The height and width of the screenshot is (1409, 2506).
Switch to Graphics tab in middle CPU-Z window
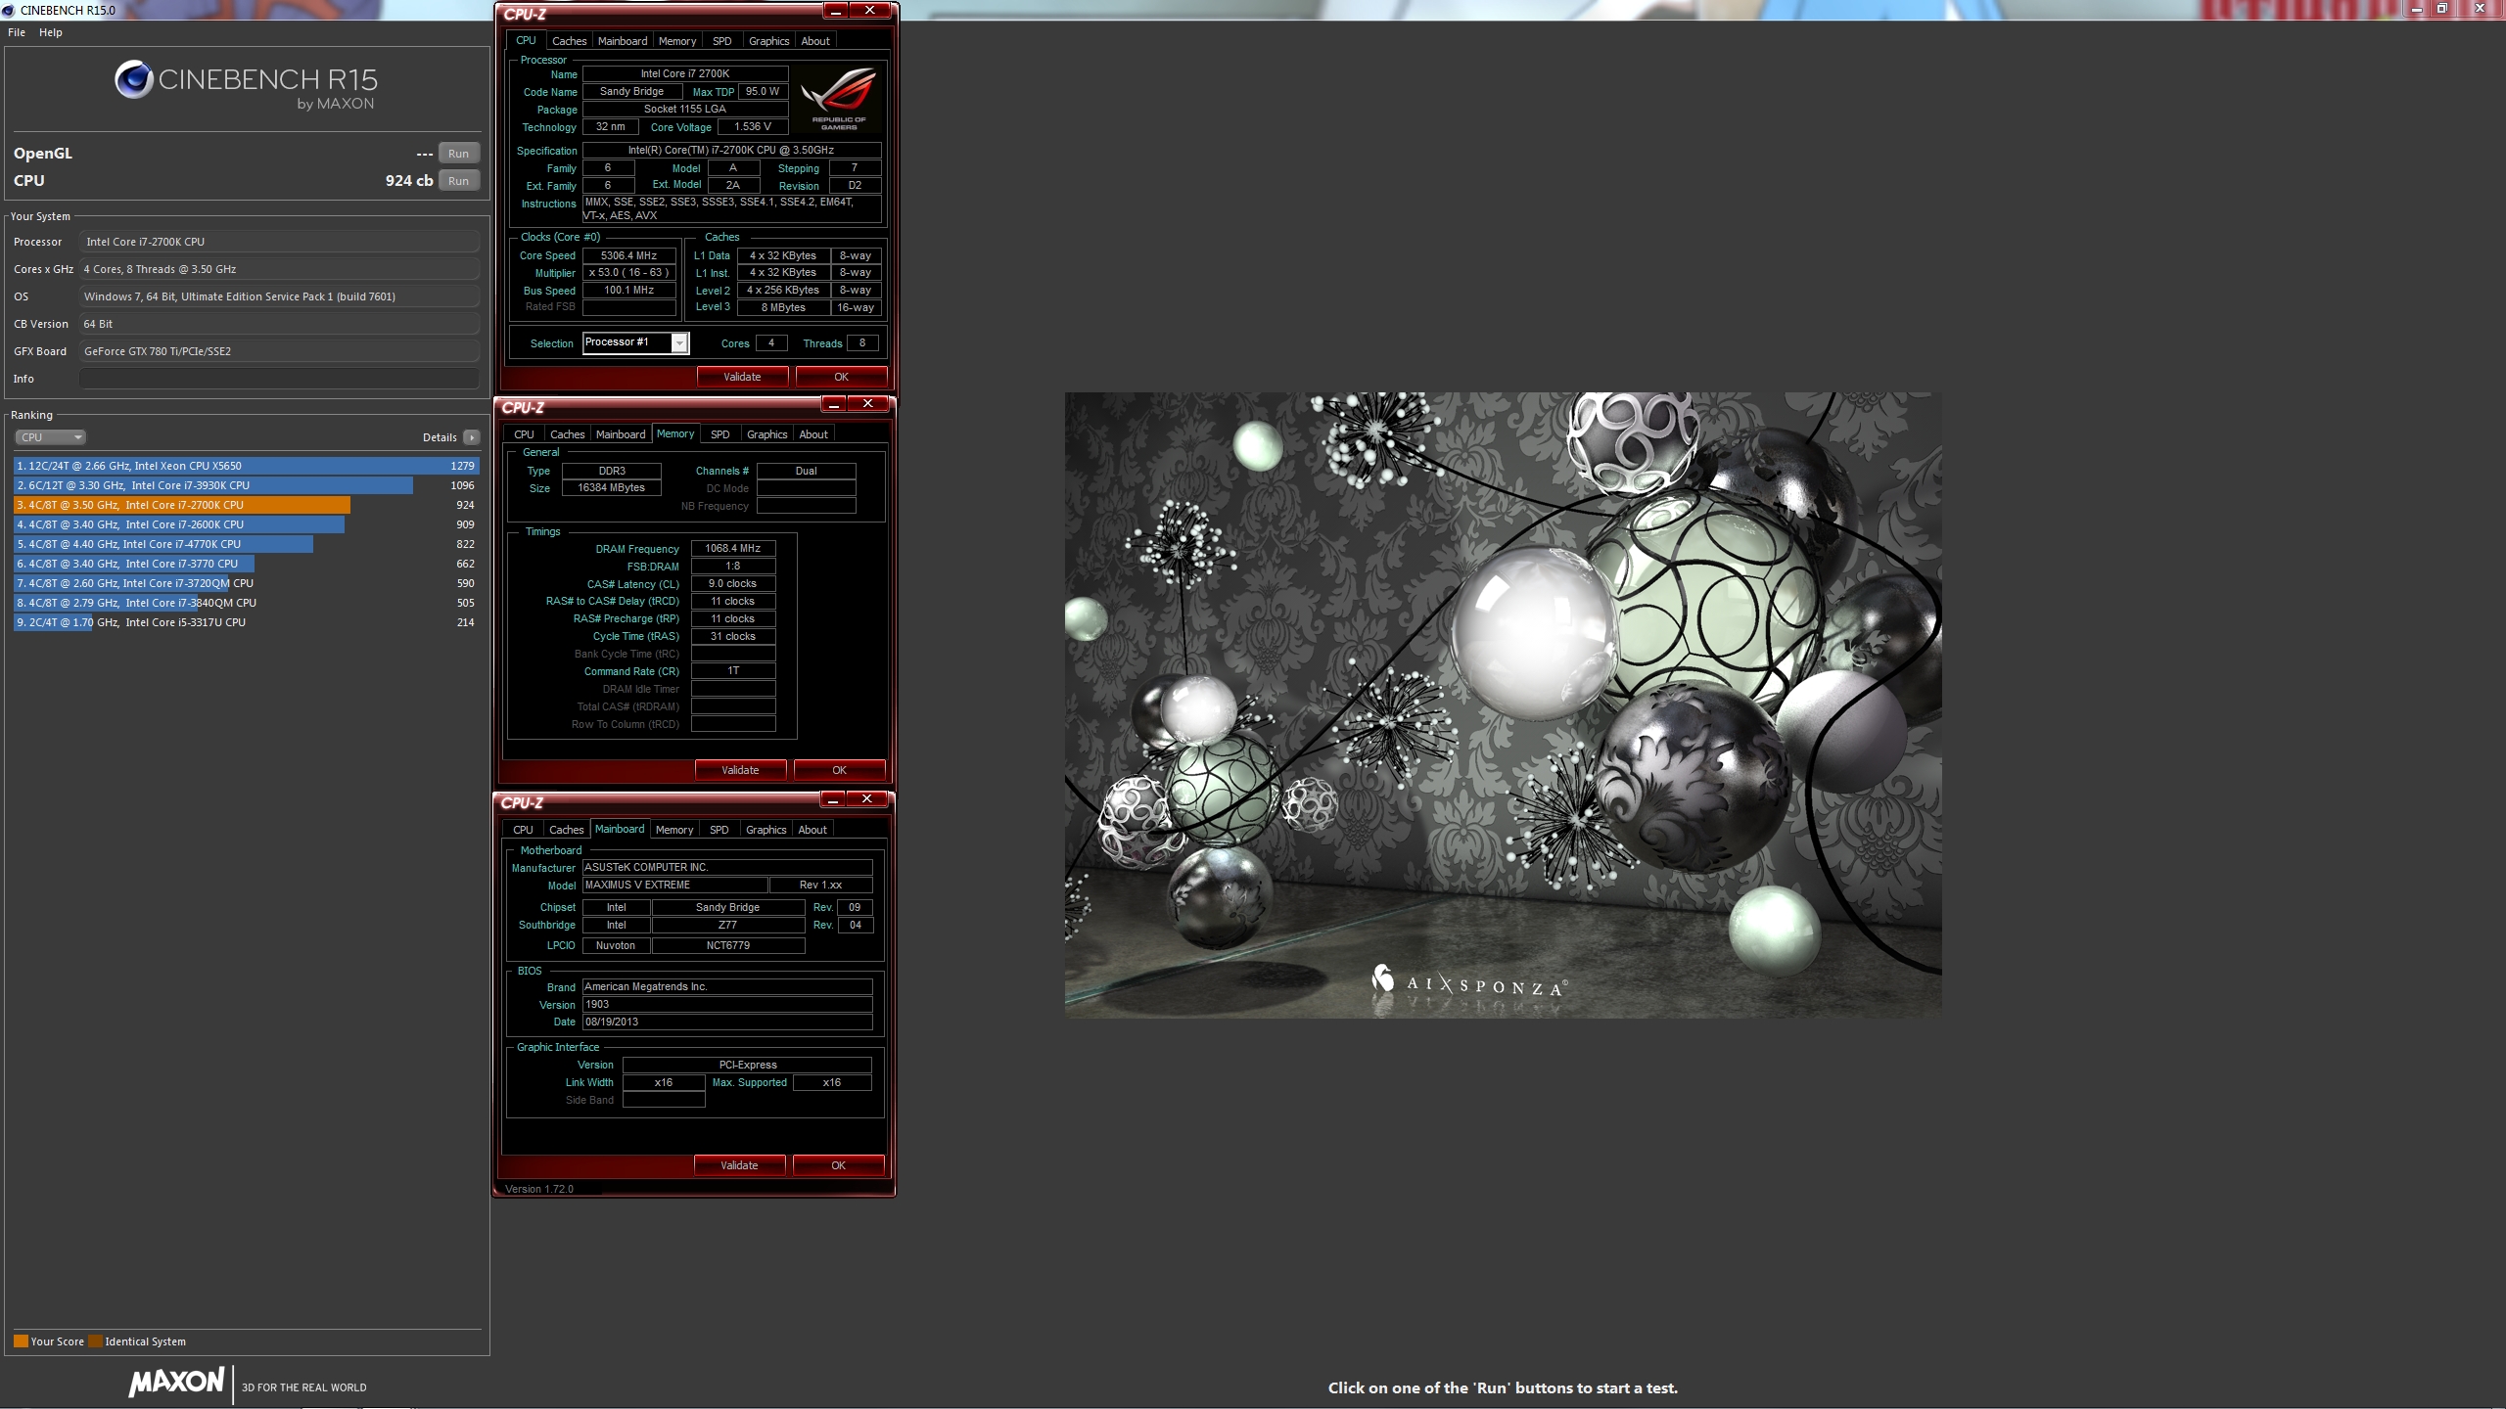click(x=766, y=434)
